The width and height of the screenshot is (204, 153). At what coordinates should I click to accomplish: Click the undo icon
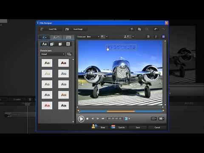click(156, 29)
